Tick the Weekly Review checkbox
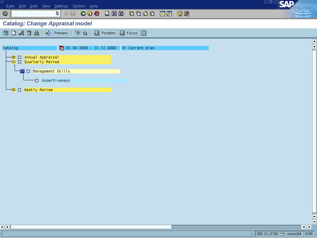Image resolution: width=317 pixels, height=238 pixels. tap(20, 90)
